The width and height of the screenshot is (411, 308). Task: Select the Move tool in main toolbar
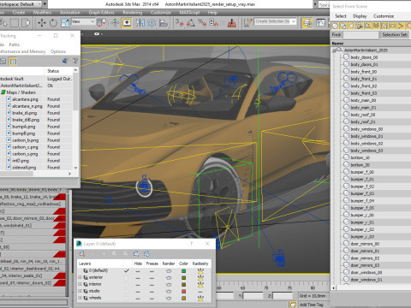(x=42, y=23)
